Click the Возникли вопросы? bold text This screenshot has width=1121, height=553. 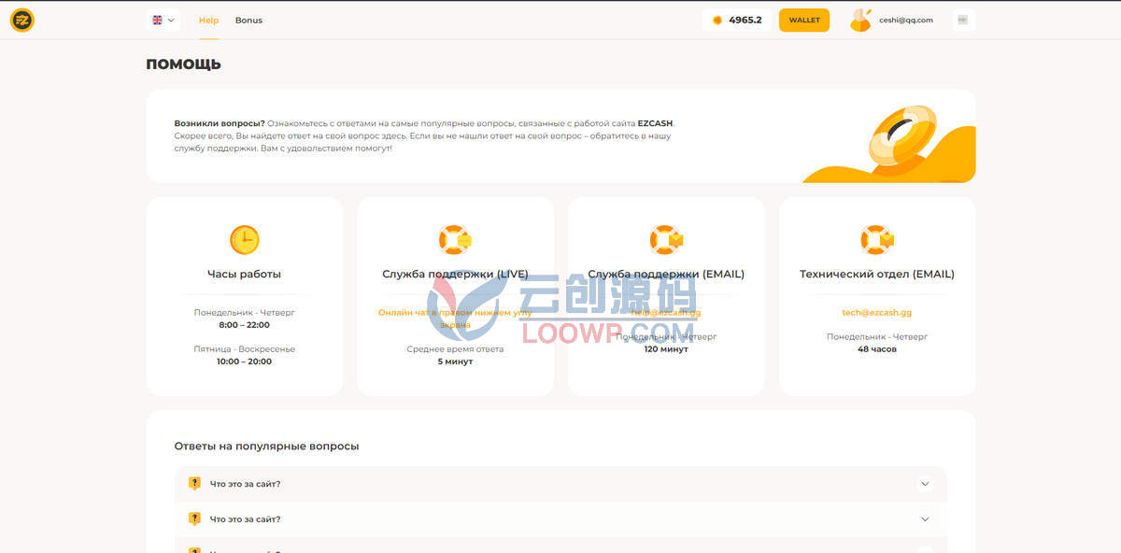[220, 123]
